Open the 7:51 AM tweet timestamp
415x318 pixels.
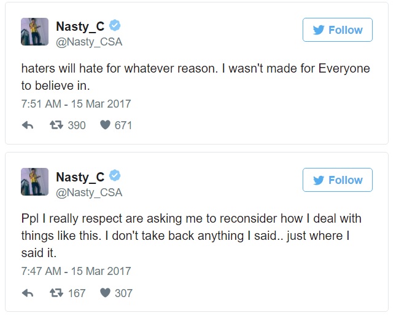click(76, 104)
